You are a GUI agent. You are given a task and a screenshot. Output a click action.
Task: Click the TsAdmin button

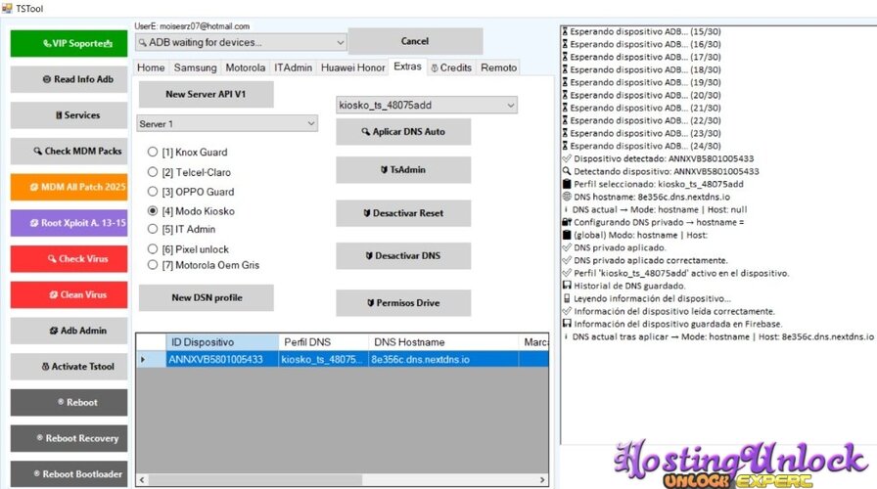tap(403, 170)
